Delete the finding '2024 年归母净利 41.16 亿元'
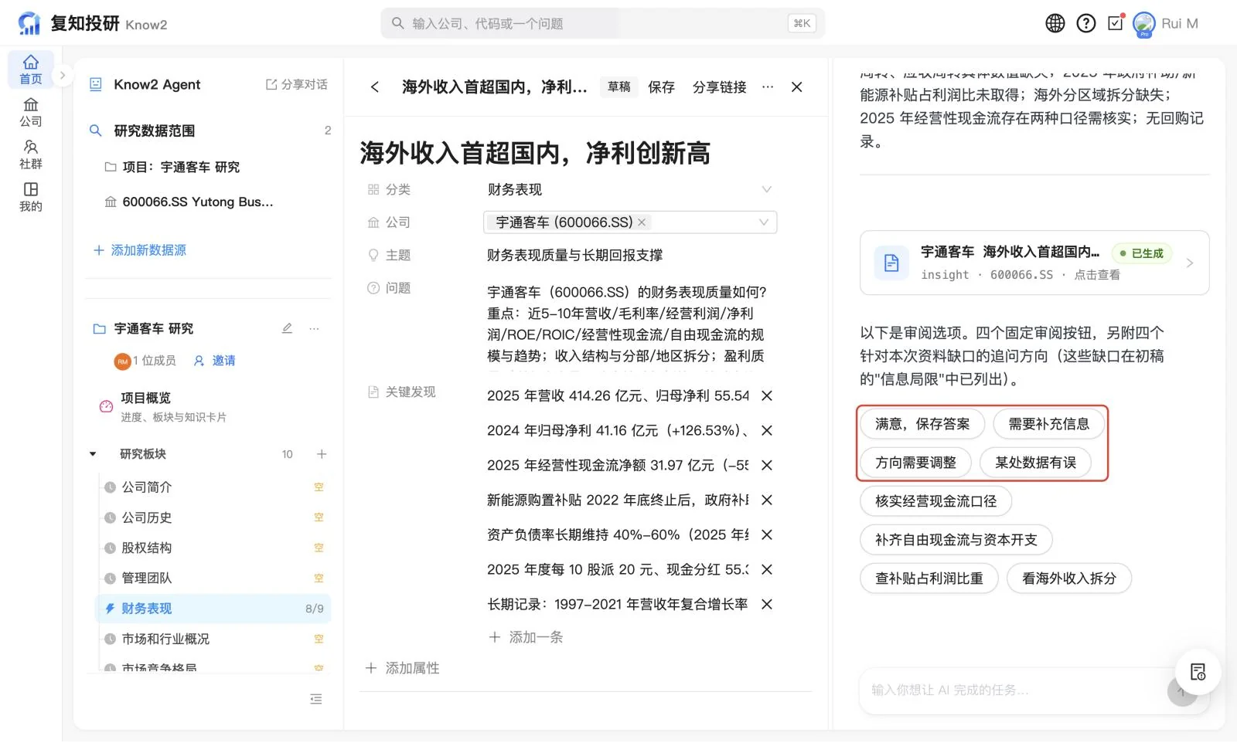Image resolution: width=1237 pixels, height=743 pixels. pyautogui.click(x=767, y=430)
